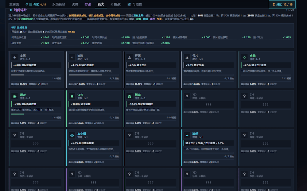Select the 魂烬 star fragment icon
Screen dimensions: 307x191
point(187,135)
